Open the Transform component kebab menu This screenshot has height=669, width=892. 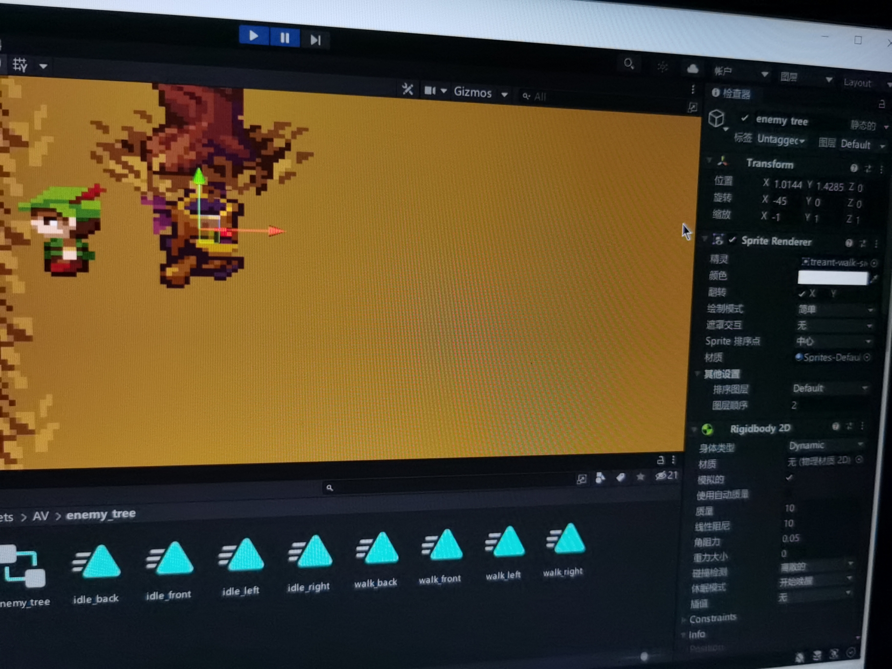coord(881,169)
